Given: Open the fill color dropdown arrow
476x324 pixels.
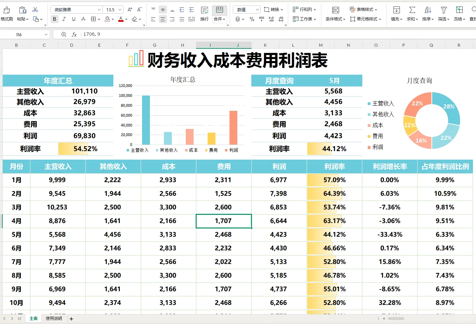Looking at the screenshot, I should coord(113,19).
